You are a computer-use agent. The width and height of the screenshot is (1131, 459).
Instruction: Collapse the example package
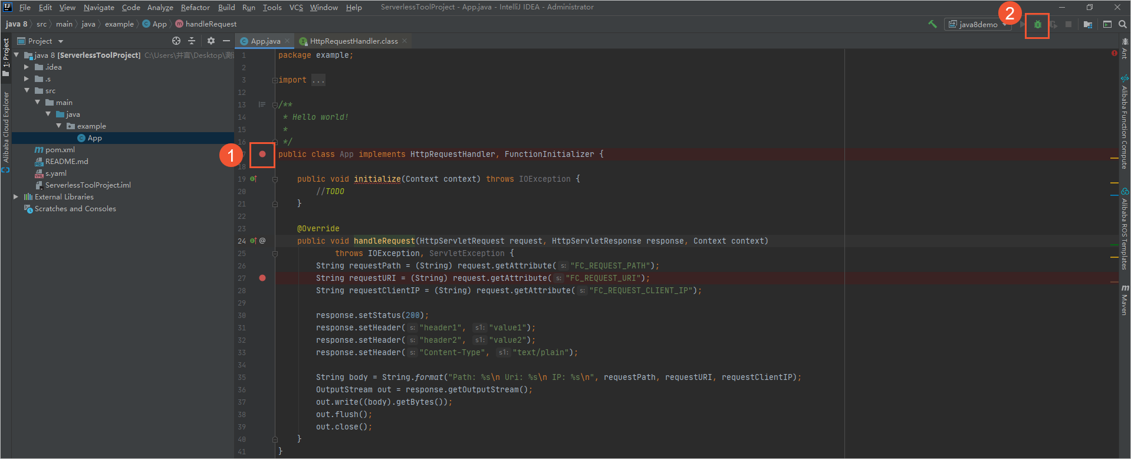(x=59, y=126)
